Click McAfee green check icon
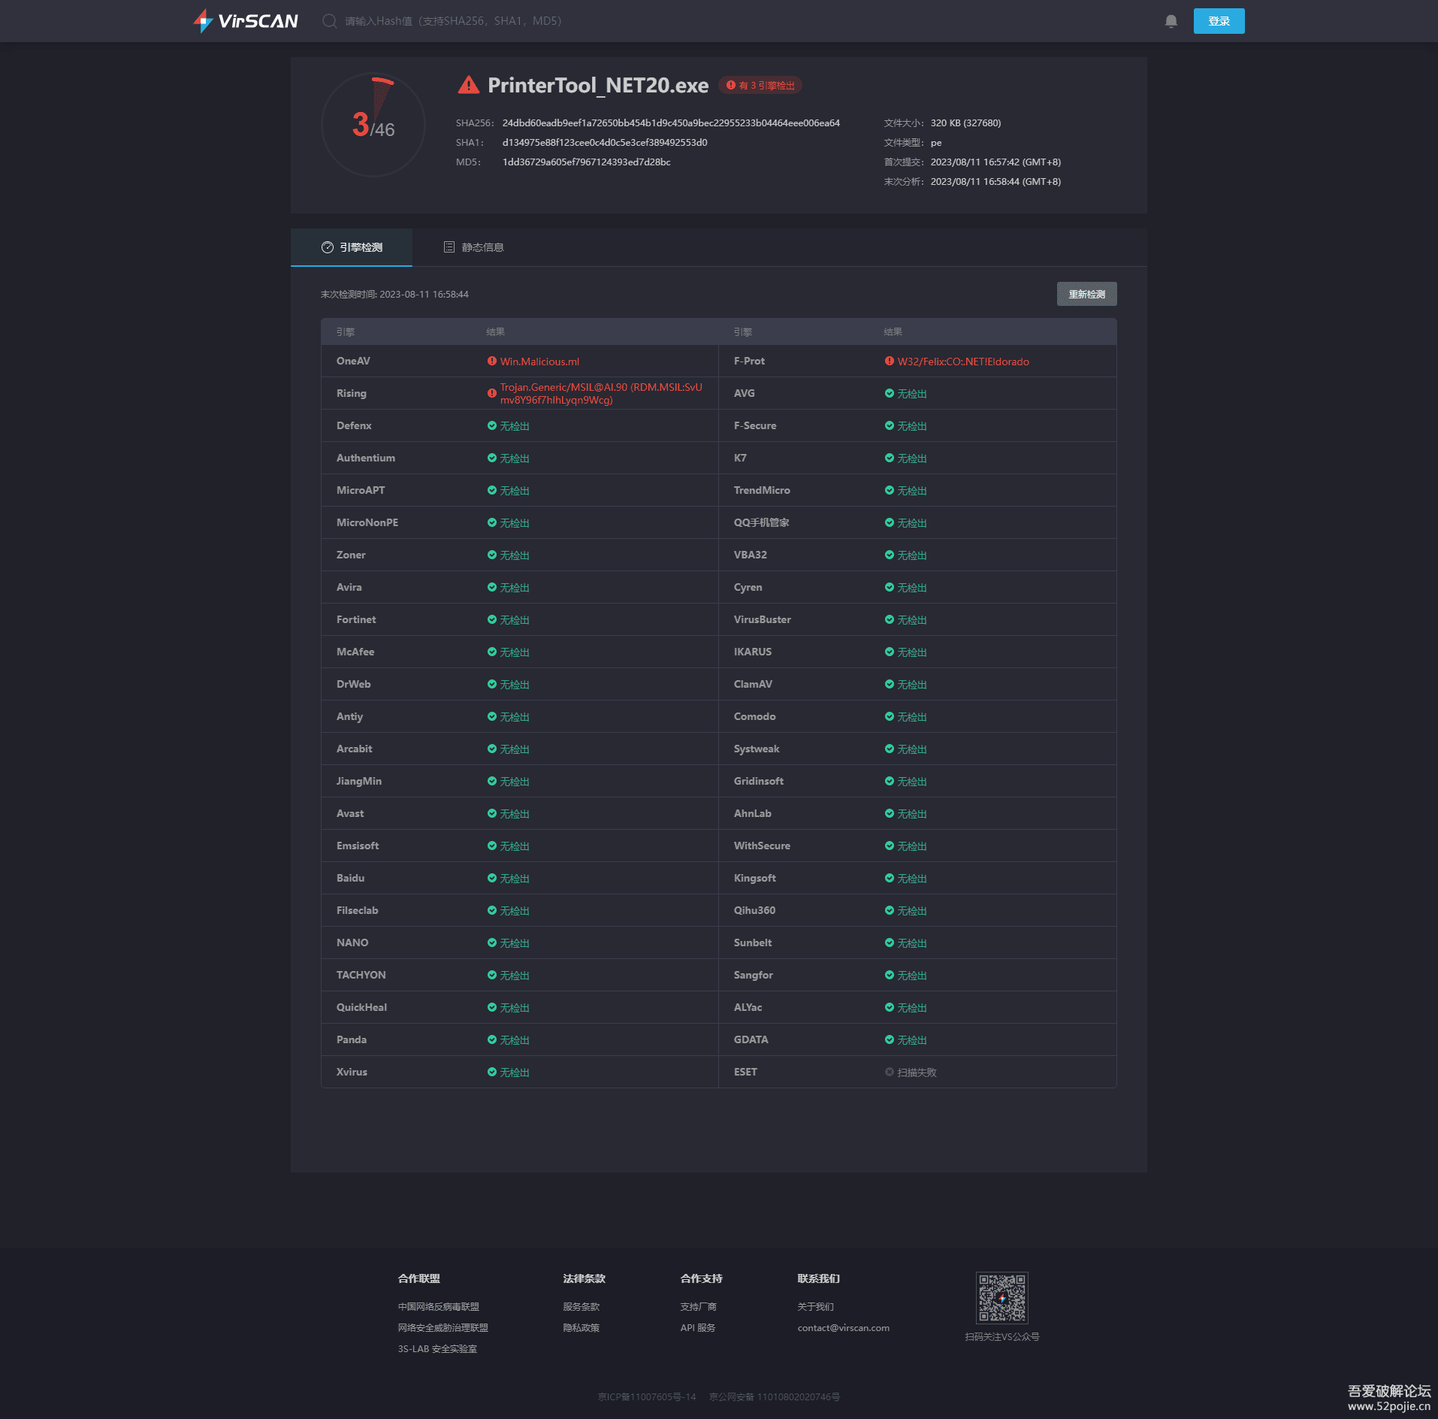The height and width of the screenshot is (1419, 1438). coord(492,652)
